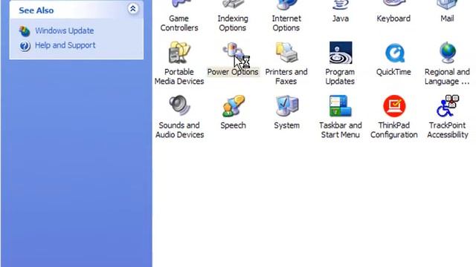Click the Windows Update flag icon
This screenshot has width=476, height=267.
(x=25, y=31)
